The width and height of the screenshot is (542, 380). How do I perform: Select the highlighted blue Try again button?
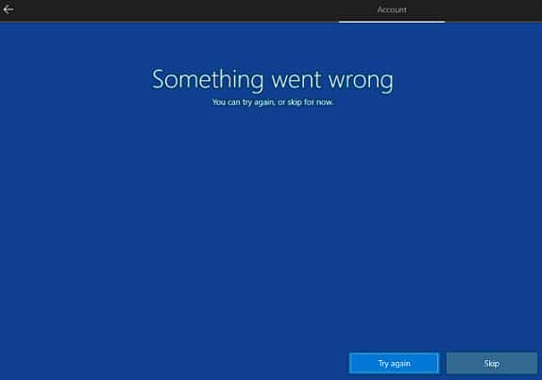click(x=394, y=363)
